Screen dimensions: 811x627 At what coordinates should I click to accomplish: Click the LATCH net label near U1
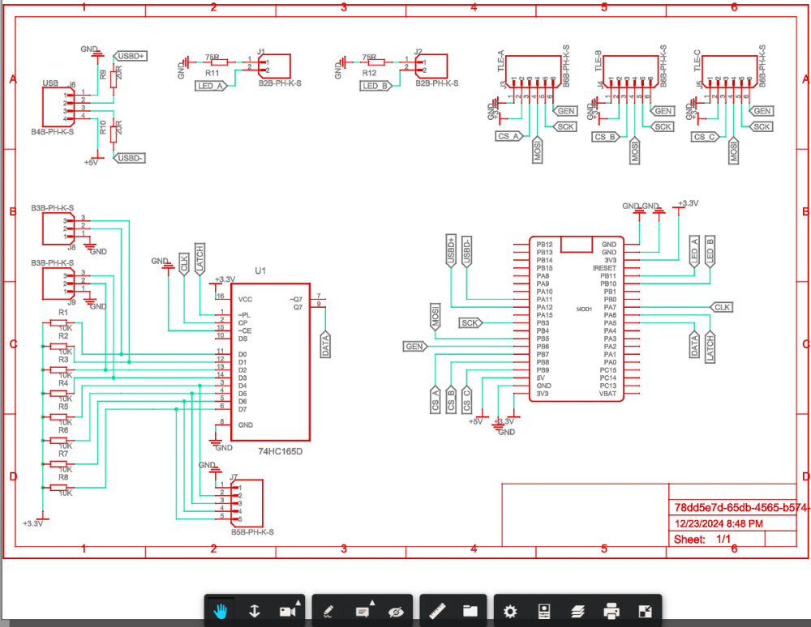(x=200, y=260)
